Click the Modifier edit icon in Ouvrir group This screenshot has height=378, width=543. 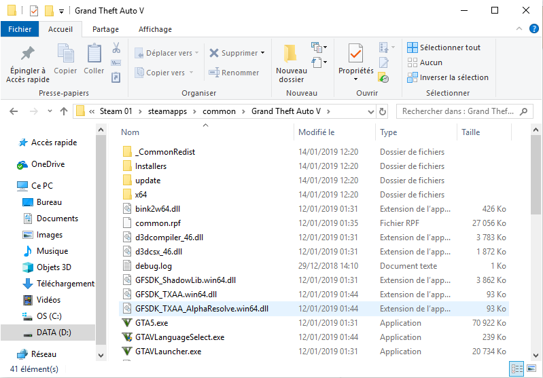point(384,62)
